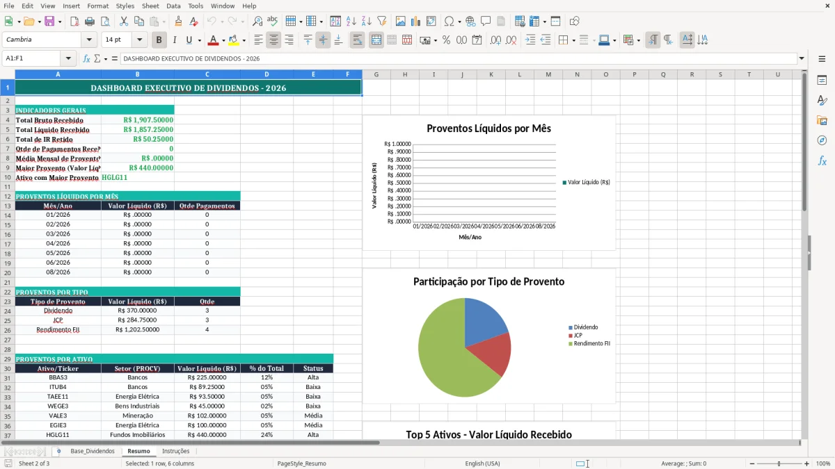Viewport: 835px width, 469px height.
Task: Click the Clear Direct Formatting icon
Action: tap(194, 22)
